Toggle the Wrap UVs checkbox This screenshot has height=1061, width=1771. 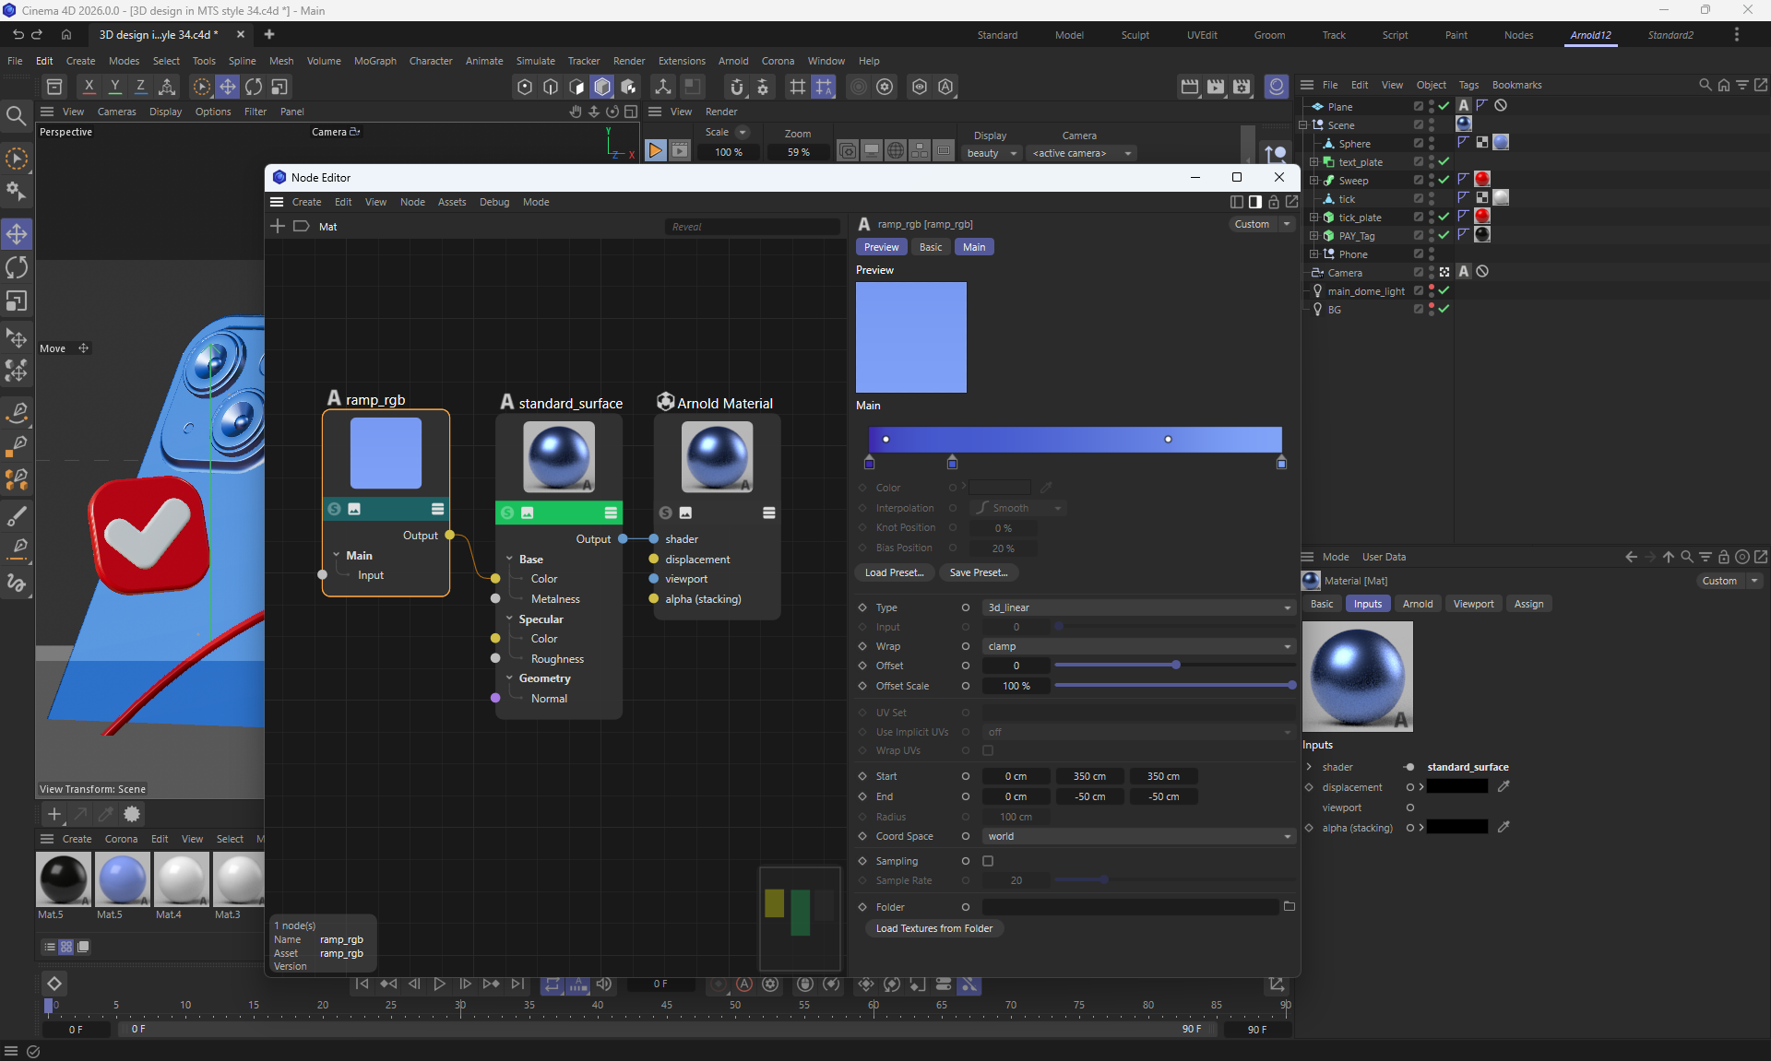(988, 750)
